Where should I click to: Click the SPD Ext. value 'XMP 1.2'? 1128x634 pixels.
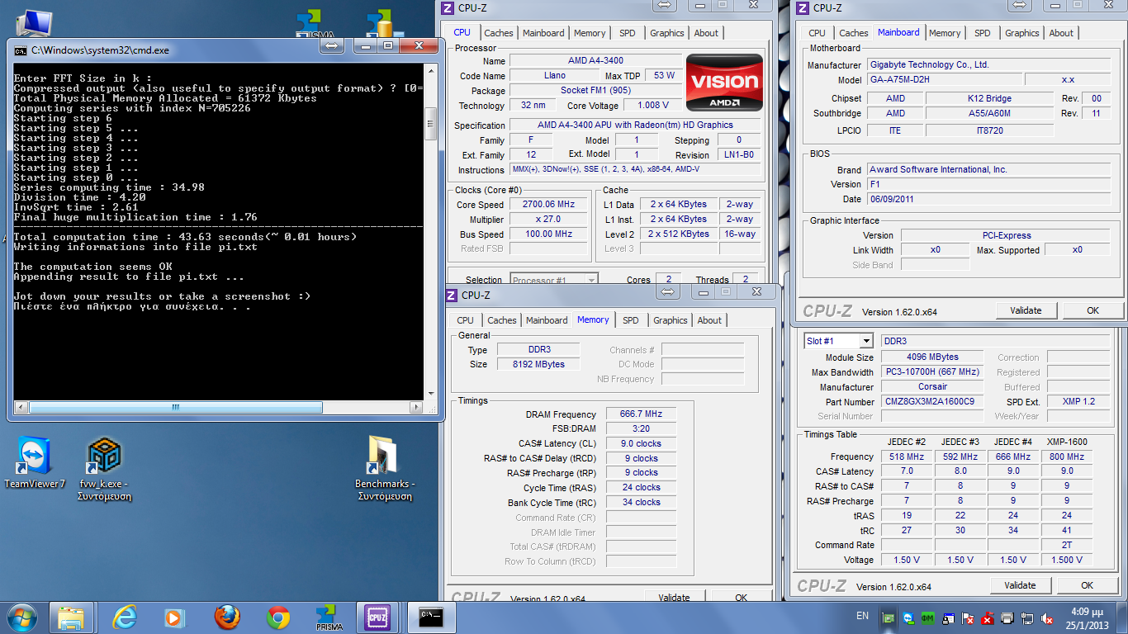tap(1078, 402)
